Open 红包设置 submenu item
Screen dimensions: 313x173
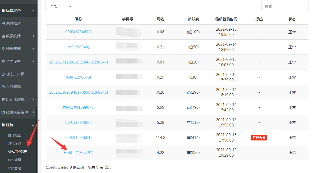15,144
